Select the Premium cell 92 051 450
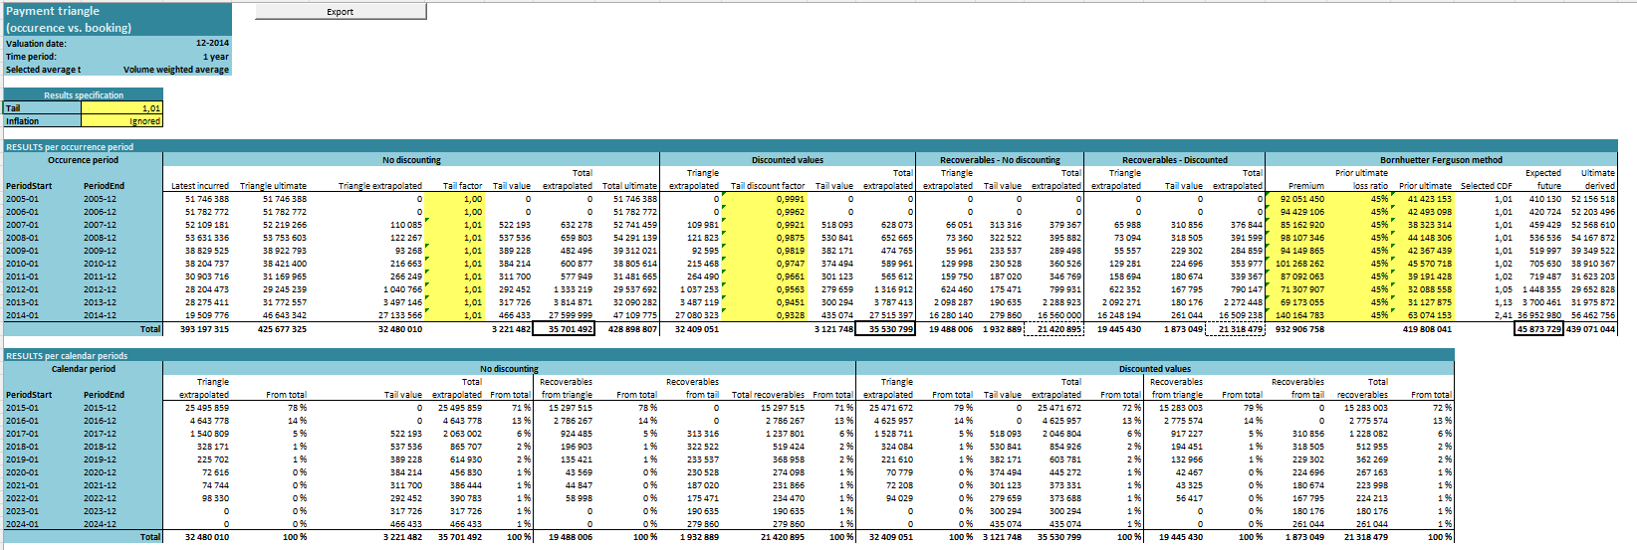The width and height of the screenshot is (1637, 550). pos(1301,199)
